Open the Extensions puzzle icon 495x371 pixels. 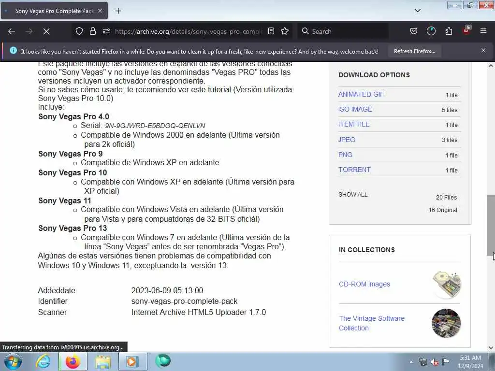[449, 31]
